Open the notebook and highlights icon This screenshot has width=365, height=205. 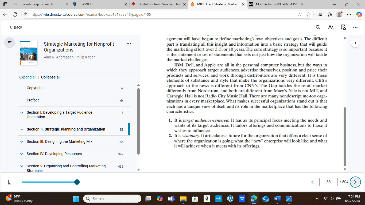pos(343,27)
